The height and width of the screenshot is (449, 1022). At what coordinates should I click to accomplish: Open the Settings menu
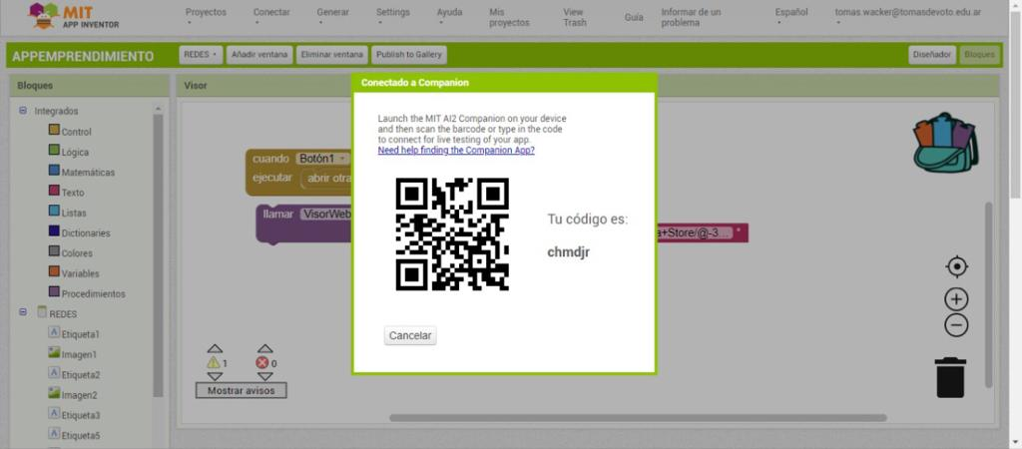(393, 16)
